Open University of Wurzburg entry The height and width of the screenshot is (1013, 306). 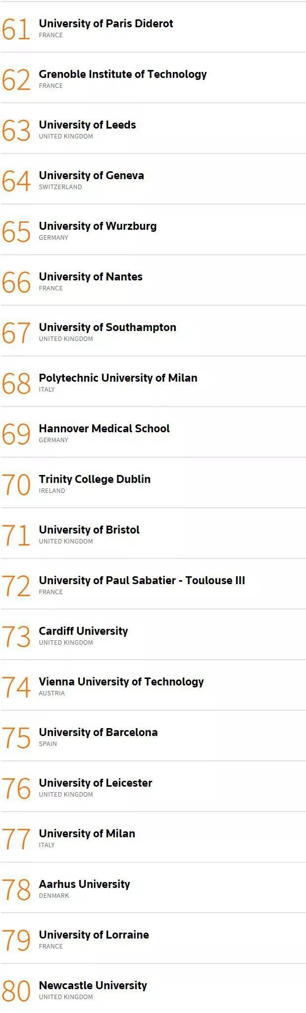pos(98,226)
